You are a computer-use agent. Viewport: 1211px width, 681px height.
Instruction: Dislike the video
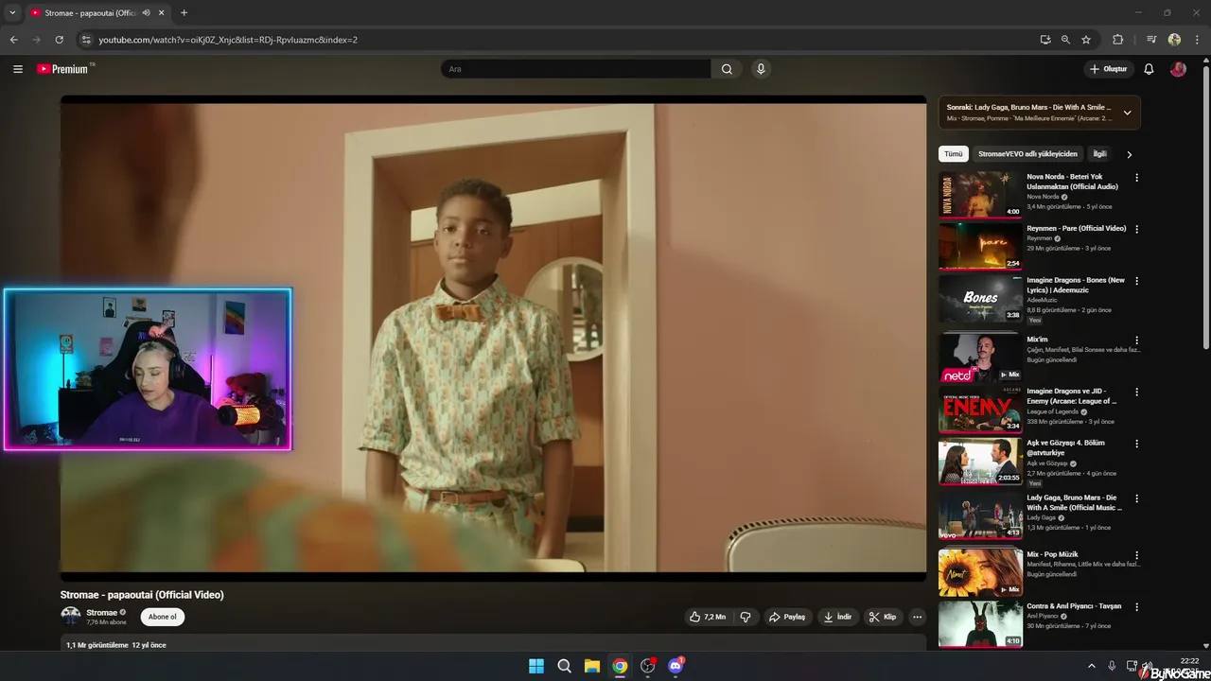[746, 617]
